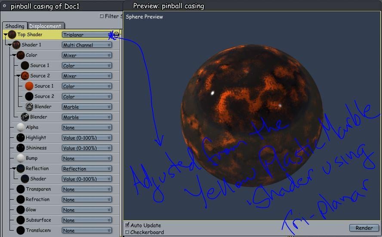
Task: Toggle the Filter checkbox
Action: pos(102,16)
